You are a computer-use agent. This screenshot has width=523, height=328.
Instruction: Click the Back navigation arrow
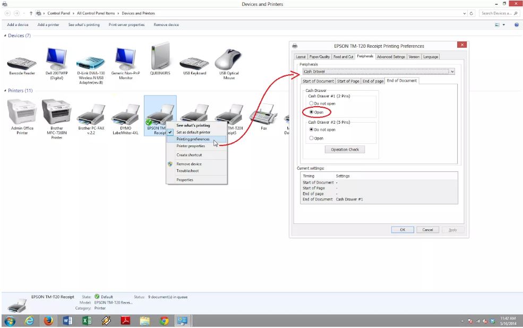(7, 13)
